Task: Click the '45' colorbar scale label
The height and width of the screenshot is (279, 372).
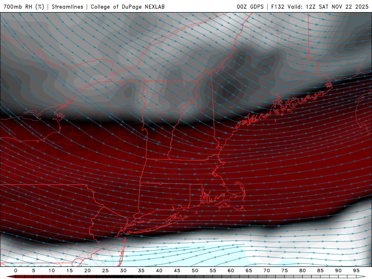Action: tap(177, 271)
